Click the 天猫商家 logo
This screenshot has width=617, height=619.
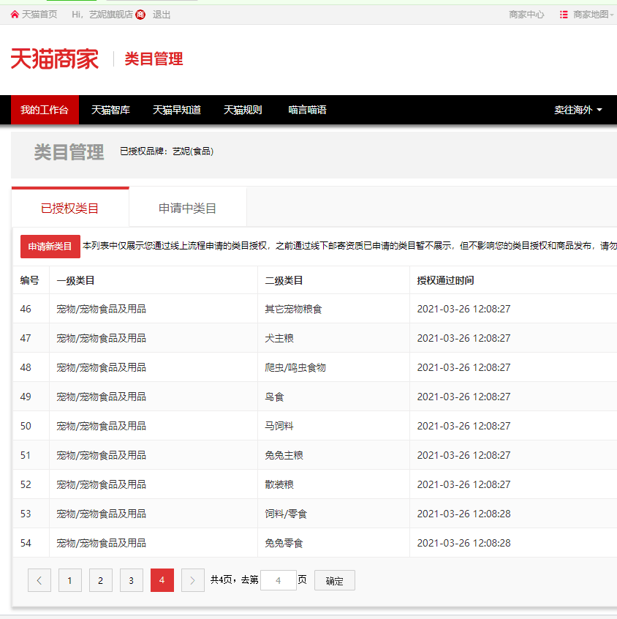tap(54, 59)
